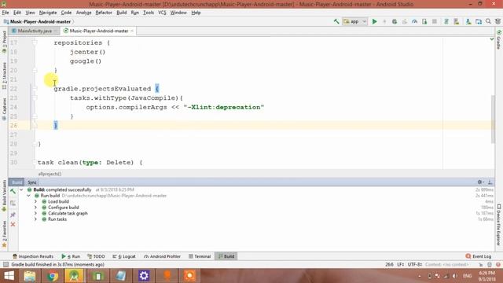The height and width of the screenshot is (283, 503).
Task: Hide the Build panel with minimize icon
Action: point(490,182)
